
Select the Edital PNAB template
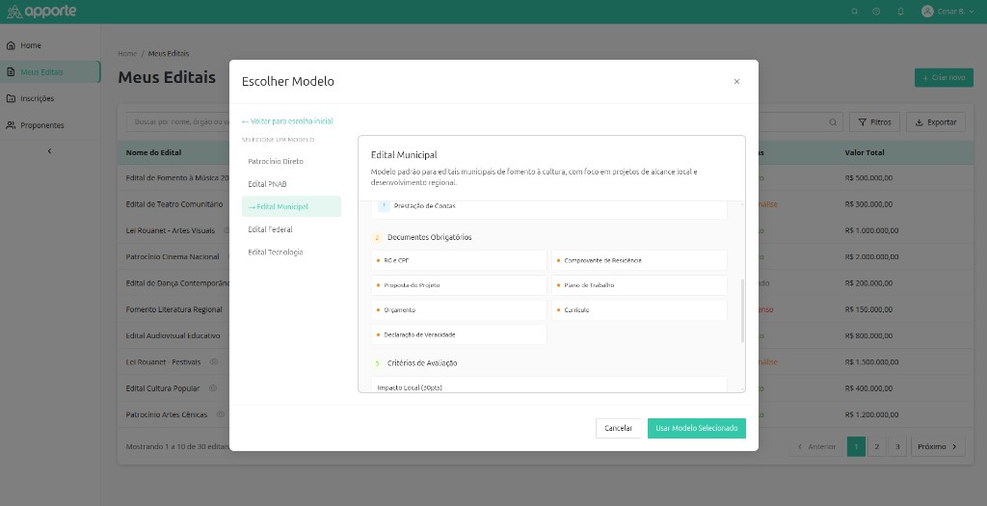[291, 184]
